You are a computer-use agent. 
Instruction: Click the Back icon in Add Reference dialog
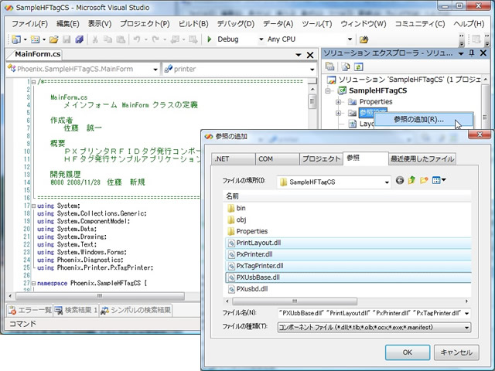(400, 180)
